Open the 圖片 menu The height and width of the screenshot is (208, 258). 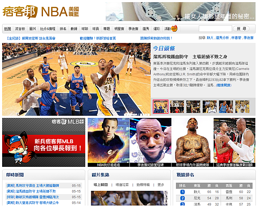tap(33, 29)
